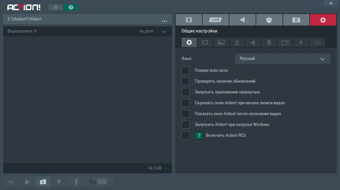Image resolution: width=340 pixels, height=190 pixels.
Task: Open the audio recording tab with the speaker icon
Action: [243, 20]
